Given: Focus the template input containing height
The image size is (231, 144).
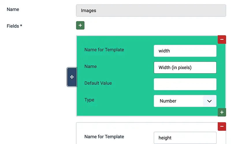Looking at the screenshot, I should pyautogui.click(x=185, y=138).
